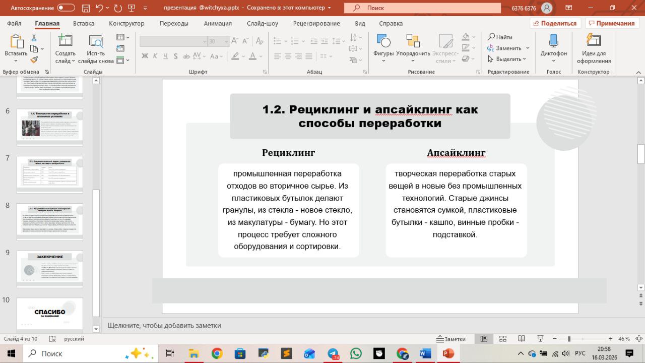
Task: Start slideshow from status bar icon
Action: (540, 339)
